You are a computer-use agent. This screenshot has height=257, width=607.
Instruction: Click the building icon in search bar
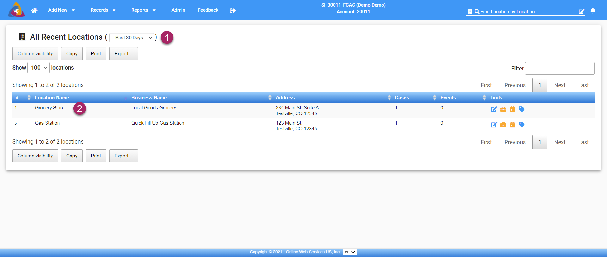click(x=470, y=12)
